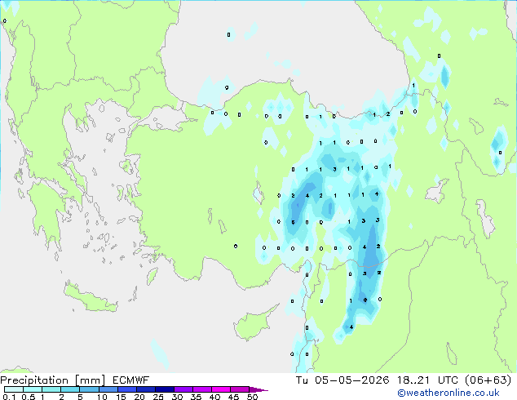The width and height of the screenshot is (517, 400).
Task: Click the 45 to 50 mm legend swatch
Action: 240,389
